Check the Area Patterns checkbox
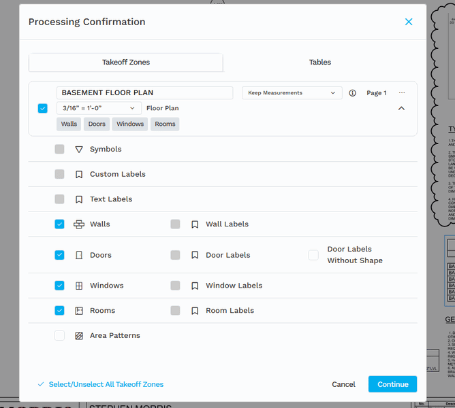Screen dimensions: 455x408 click(x=59, y=336)
